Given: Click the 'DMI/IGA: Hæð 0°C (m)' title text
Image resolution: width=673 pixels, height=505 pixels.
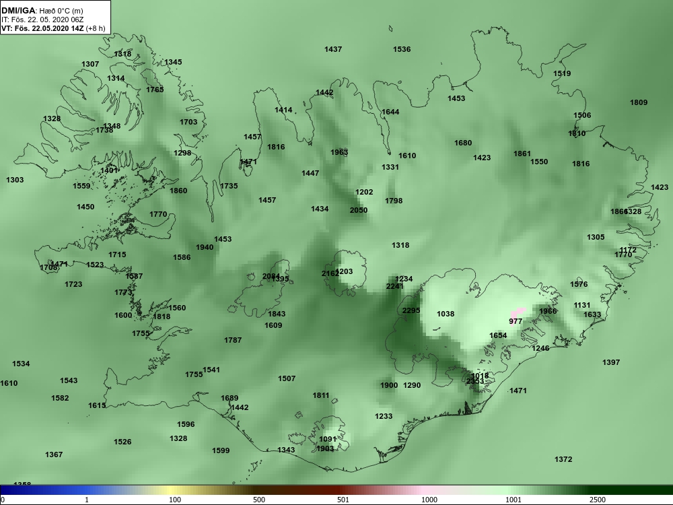Looking at the screenshot, I should pos(42,11).
